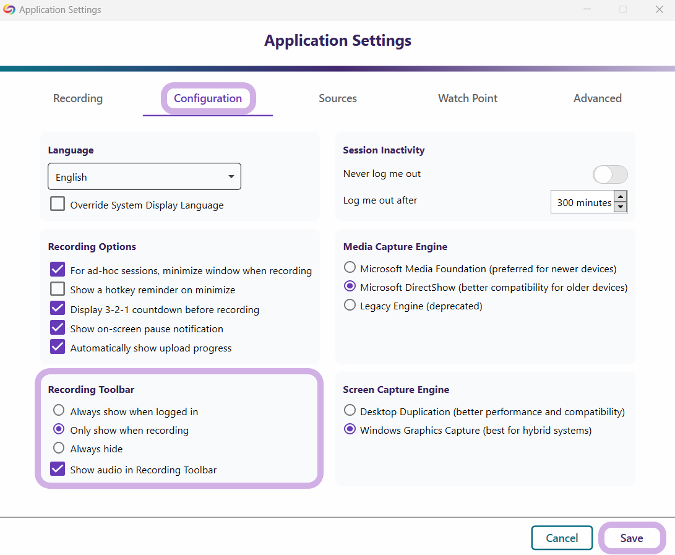Open the Watch Point tab
675x555 pixels.
tap(468, 98)
